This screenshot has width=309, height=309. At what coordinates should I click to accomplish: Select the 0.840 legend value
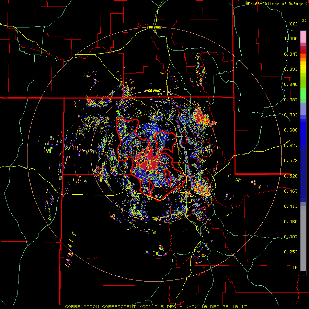291,84
